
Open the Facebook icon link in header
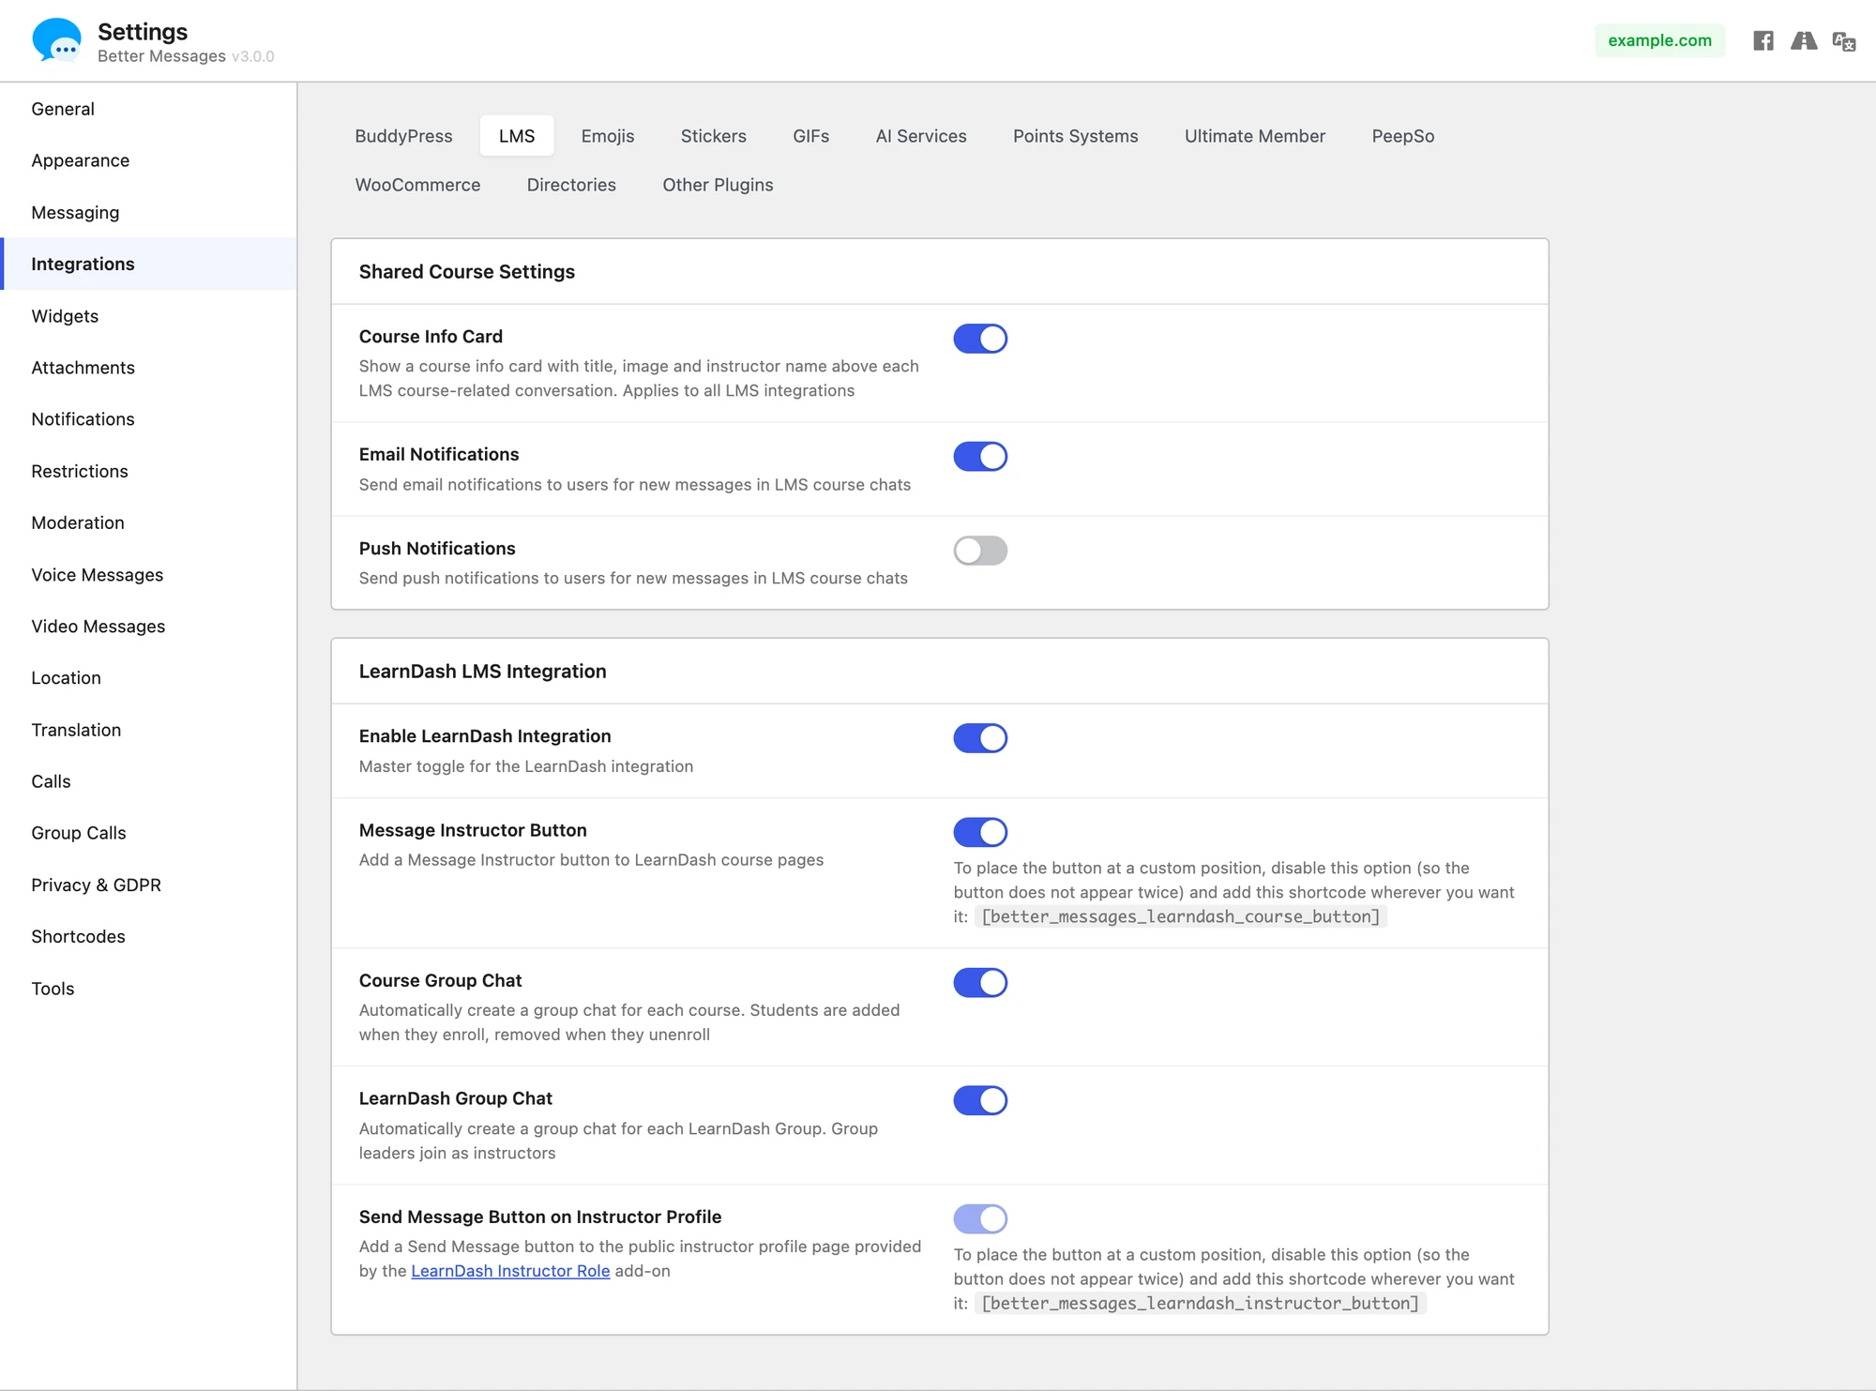pos(1763,40)
